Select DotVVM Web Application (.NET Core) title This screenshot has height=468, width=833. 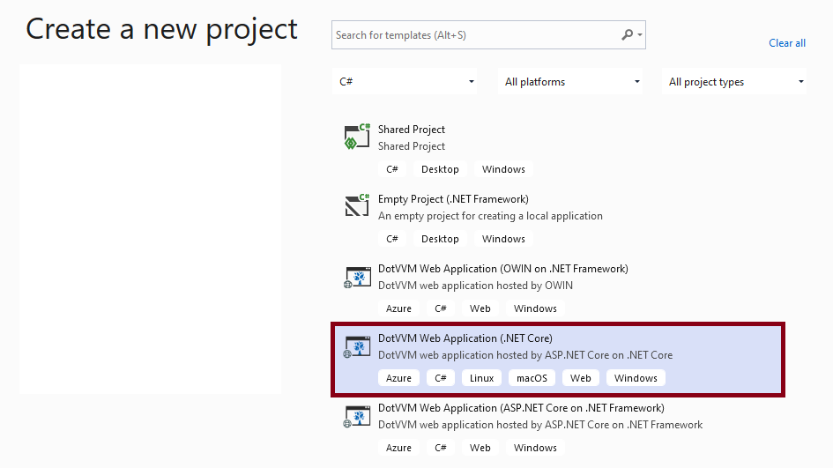(465, 338)
